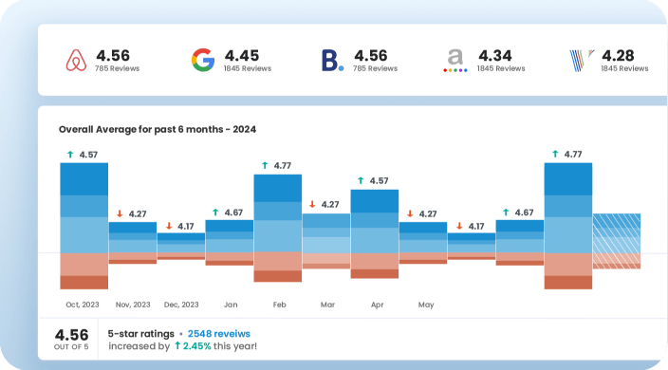The height and width of the screenshot is (370, 668).
Task: Click the 4.56 OUT OF 5 summary score
Action: click(x=71, y=339)
